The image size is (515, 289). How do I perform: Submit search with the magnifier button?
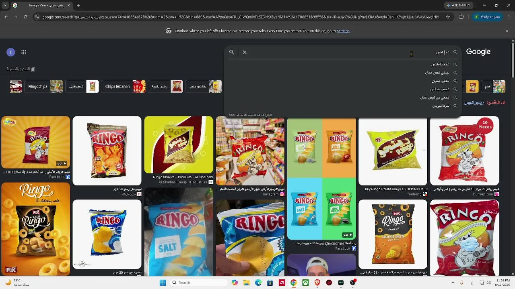(x=232, y=52)
